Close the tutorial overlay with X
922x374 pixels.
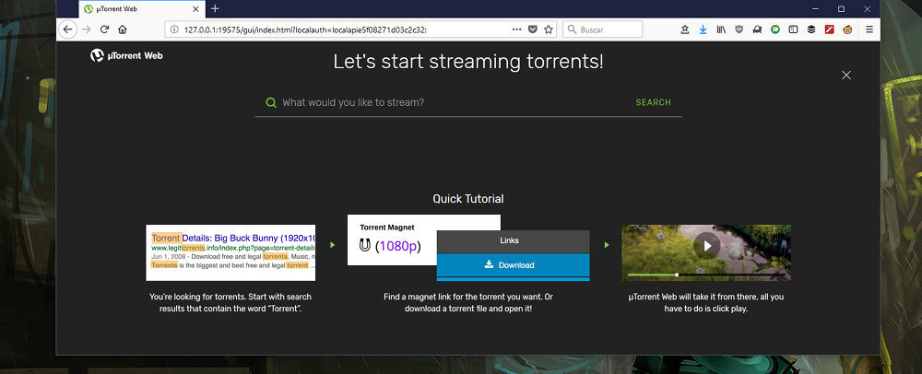click(846, 76)
